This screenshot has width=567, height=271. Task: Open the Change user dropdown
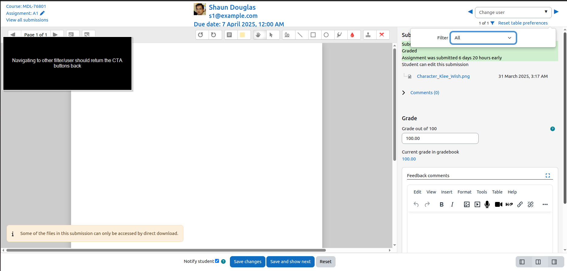point(513,12)
